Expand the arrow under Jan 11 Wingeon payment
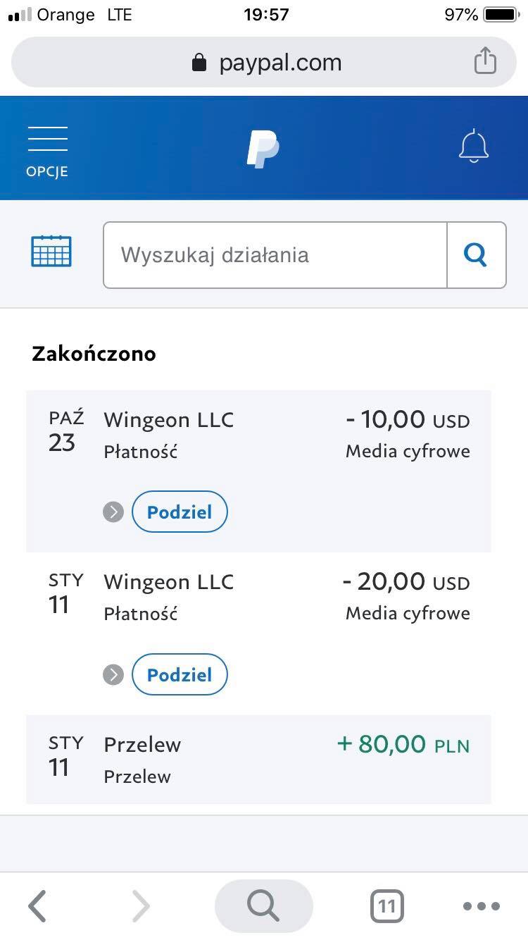Screen dimensions: 528x940 point(113,674)
